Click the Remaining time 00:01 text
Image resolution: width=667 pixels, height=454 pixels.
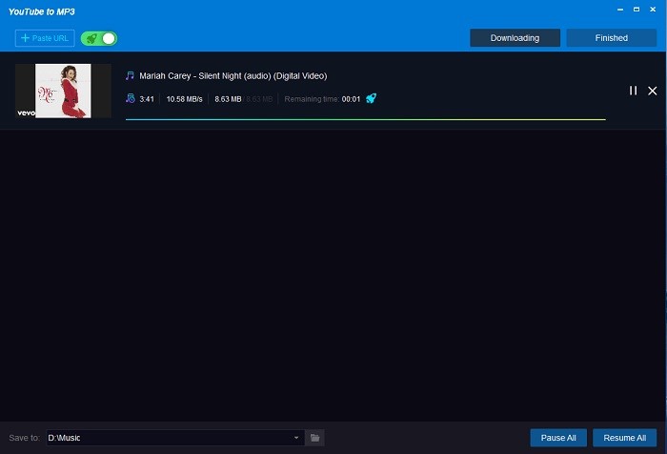[x=322, y=99]
